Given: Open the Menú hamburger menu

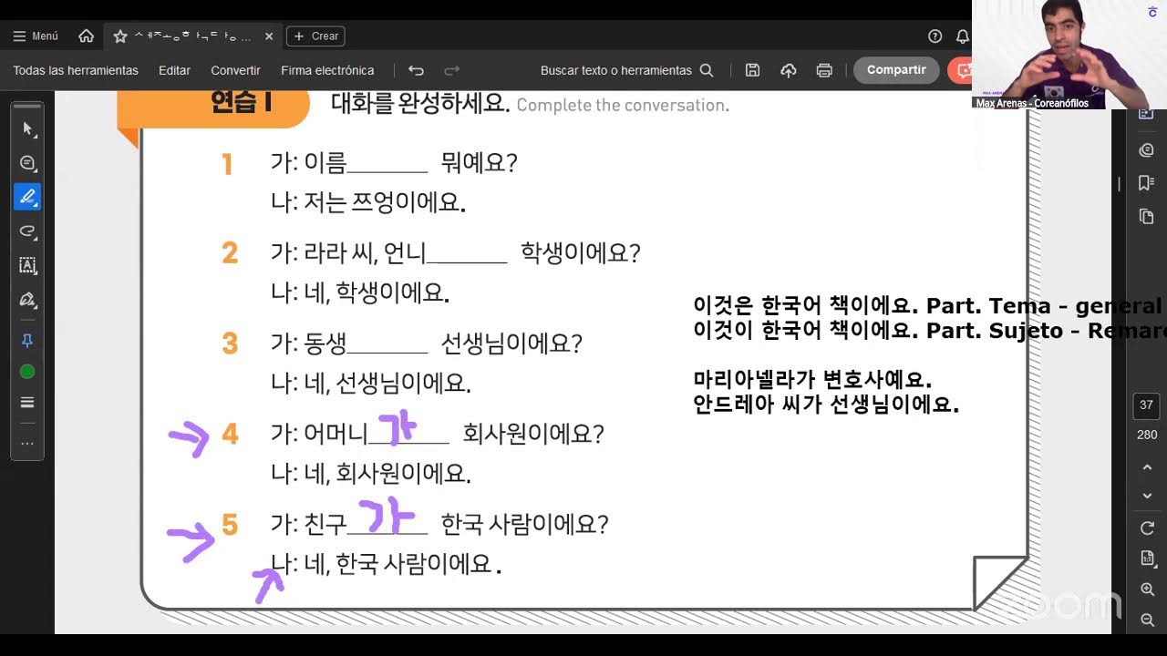Looking at the screenshot, I should click(36, 36).
